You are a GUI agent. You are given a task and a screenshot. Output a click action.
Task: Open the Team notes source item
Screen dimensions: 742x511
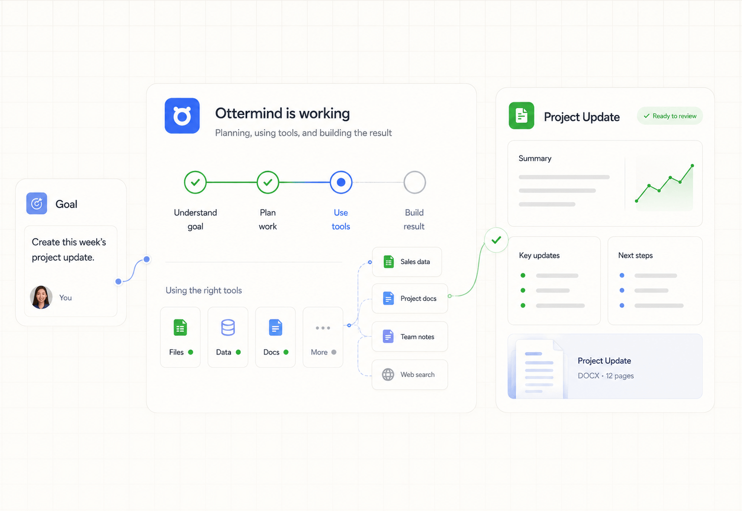point(410,337)
